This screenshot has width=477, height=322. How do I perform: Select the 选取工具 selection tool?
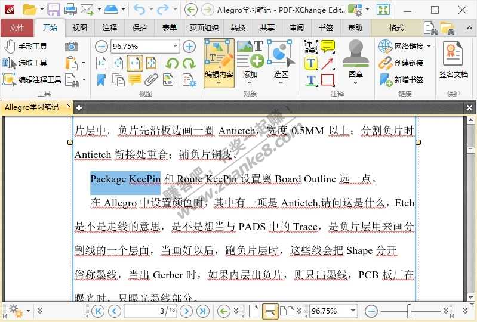tap(26, 63)
